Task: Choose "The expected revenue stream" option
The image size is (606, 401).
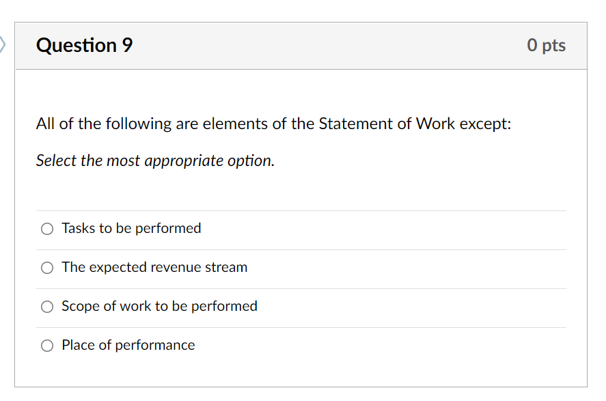Action: 46,267
